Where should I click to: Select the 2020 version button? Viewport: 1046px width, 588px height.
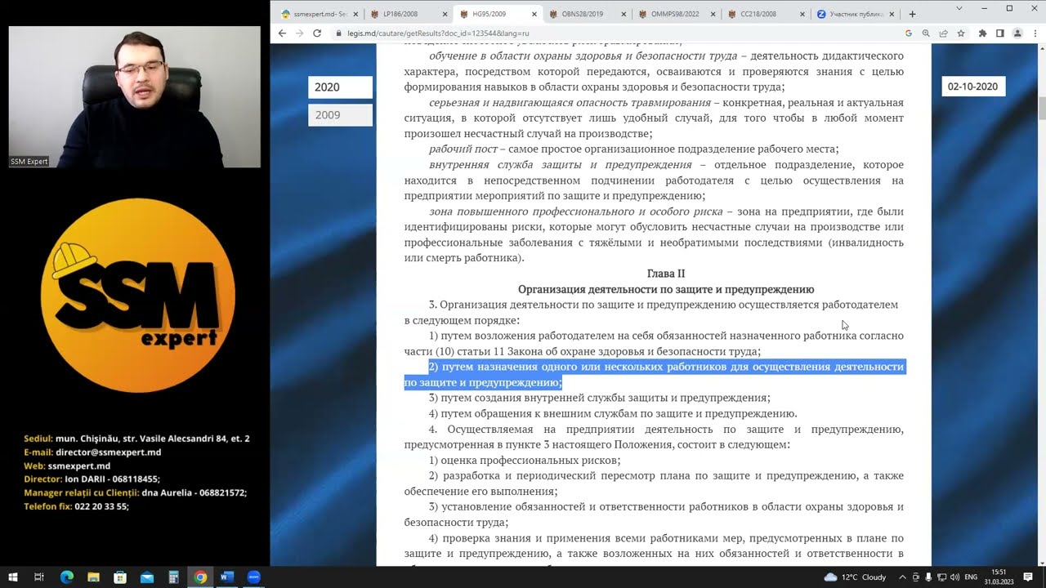(x=340, y=87)
